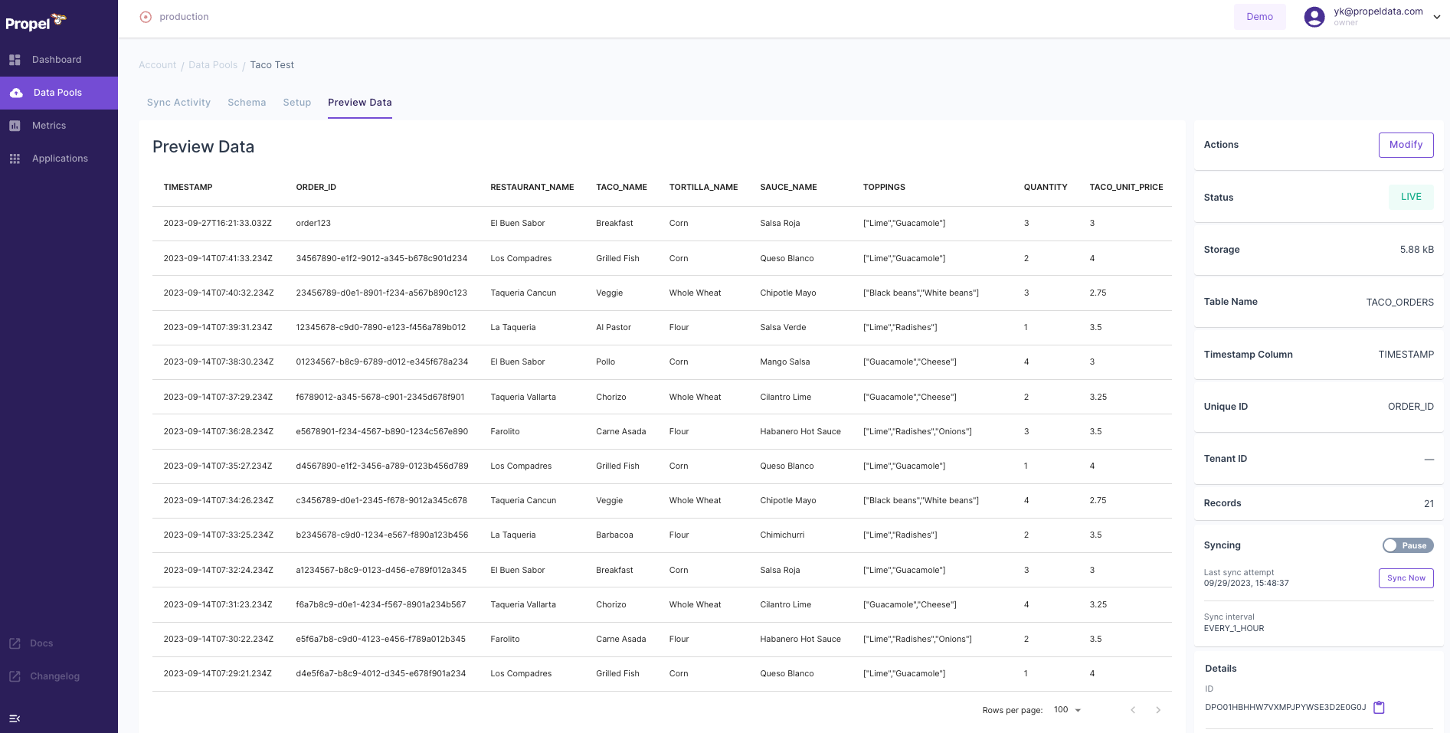Switch to the Schema tab
1450x733 pixels.
246,102
